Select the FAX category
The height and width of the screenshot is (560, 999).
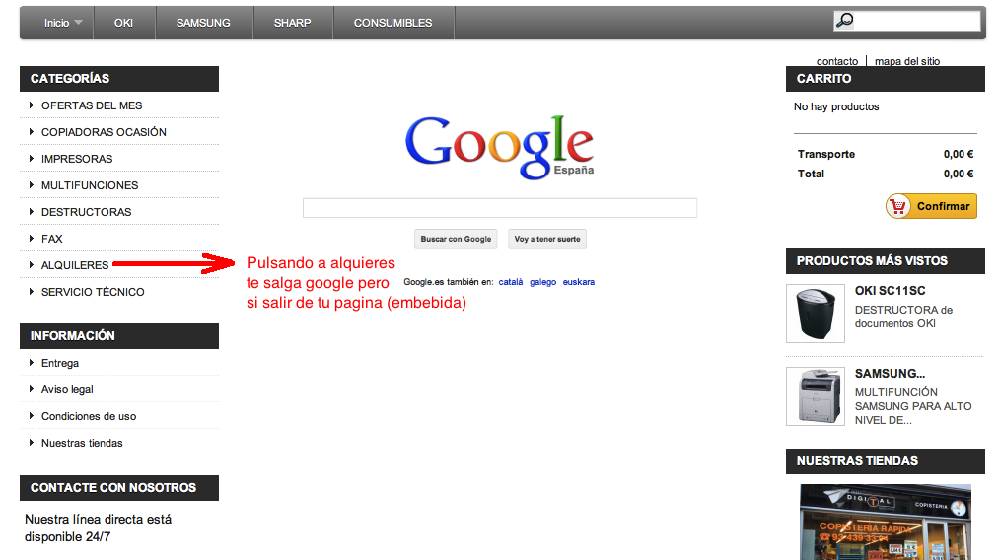click(52, 239)
